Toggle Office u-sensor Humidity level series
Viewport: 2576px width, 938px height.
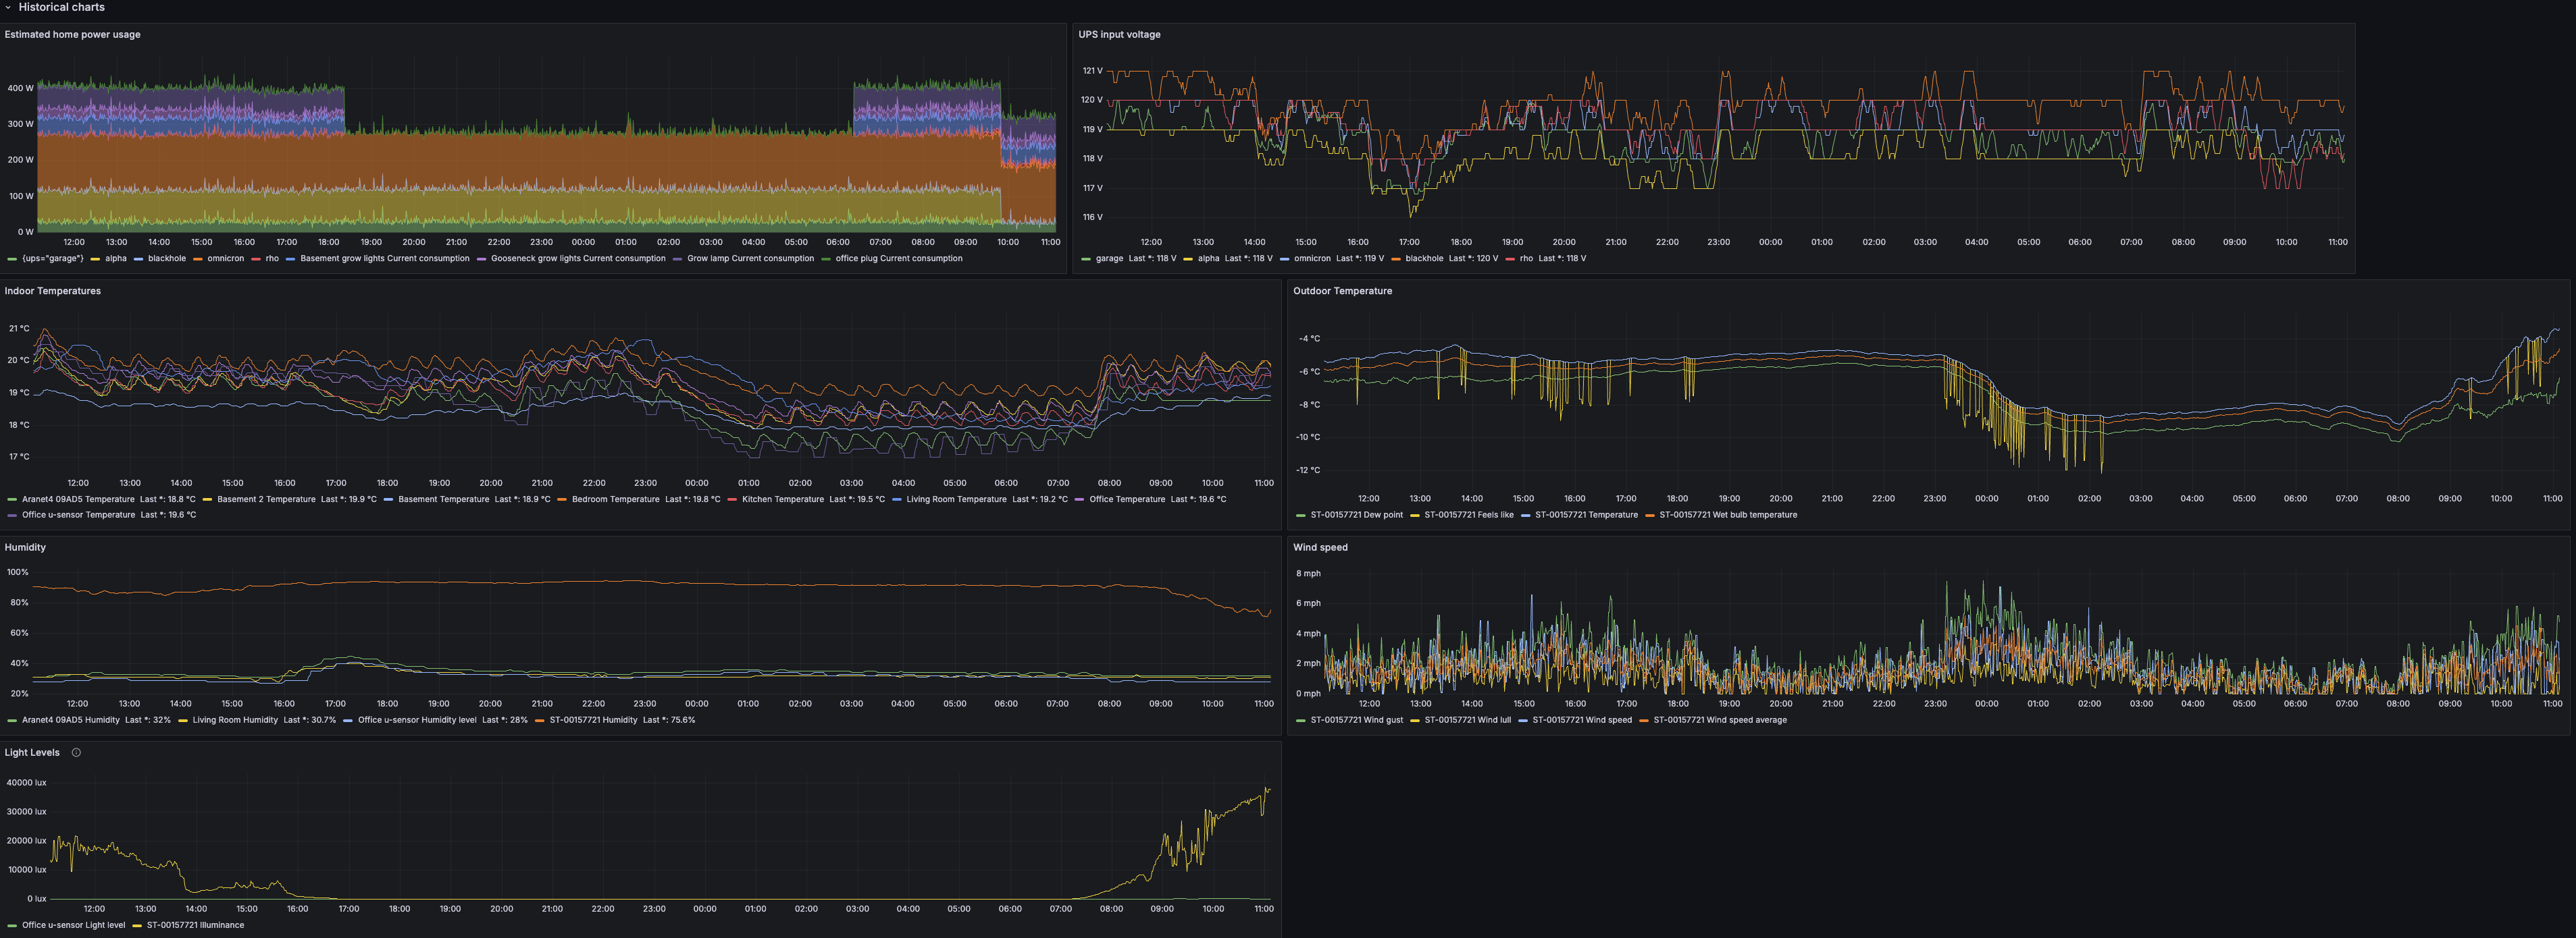(x=417, y=720)
